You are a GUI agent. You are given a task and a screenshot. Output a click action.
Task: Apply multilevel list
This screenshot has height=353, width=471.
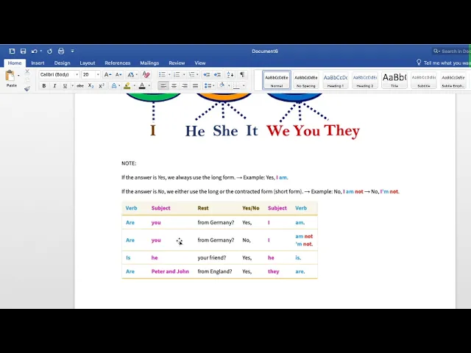191,74
